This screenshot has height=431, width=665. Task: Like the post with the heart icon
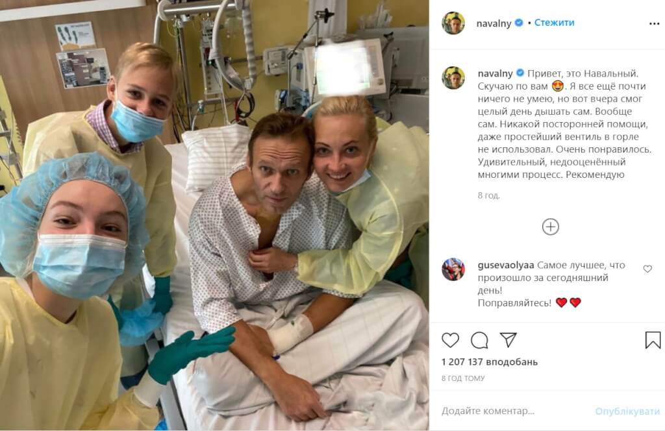(x=450, y=340)
